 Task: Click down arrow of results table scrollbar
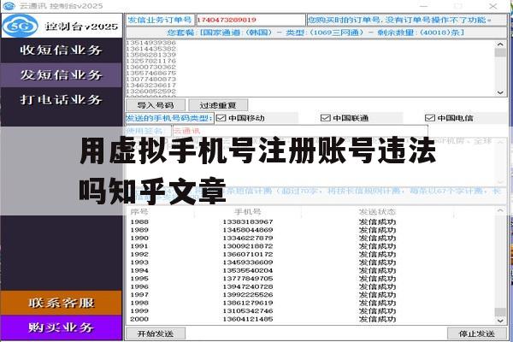[x=500, y=321]
